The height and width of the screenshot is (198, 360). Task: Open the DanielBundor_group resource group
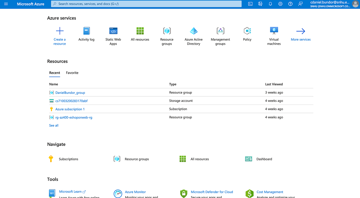tap(70, 93)
